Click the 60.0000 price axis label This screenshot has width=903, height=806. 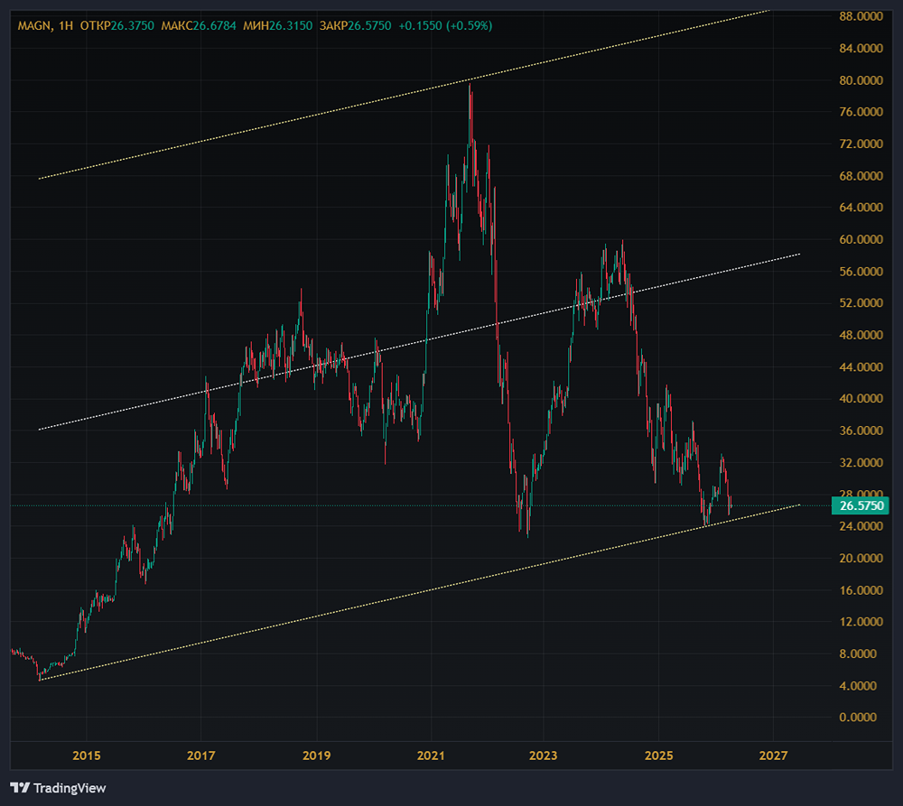pyautogui.click(x=861, y=239)
